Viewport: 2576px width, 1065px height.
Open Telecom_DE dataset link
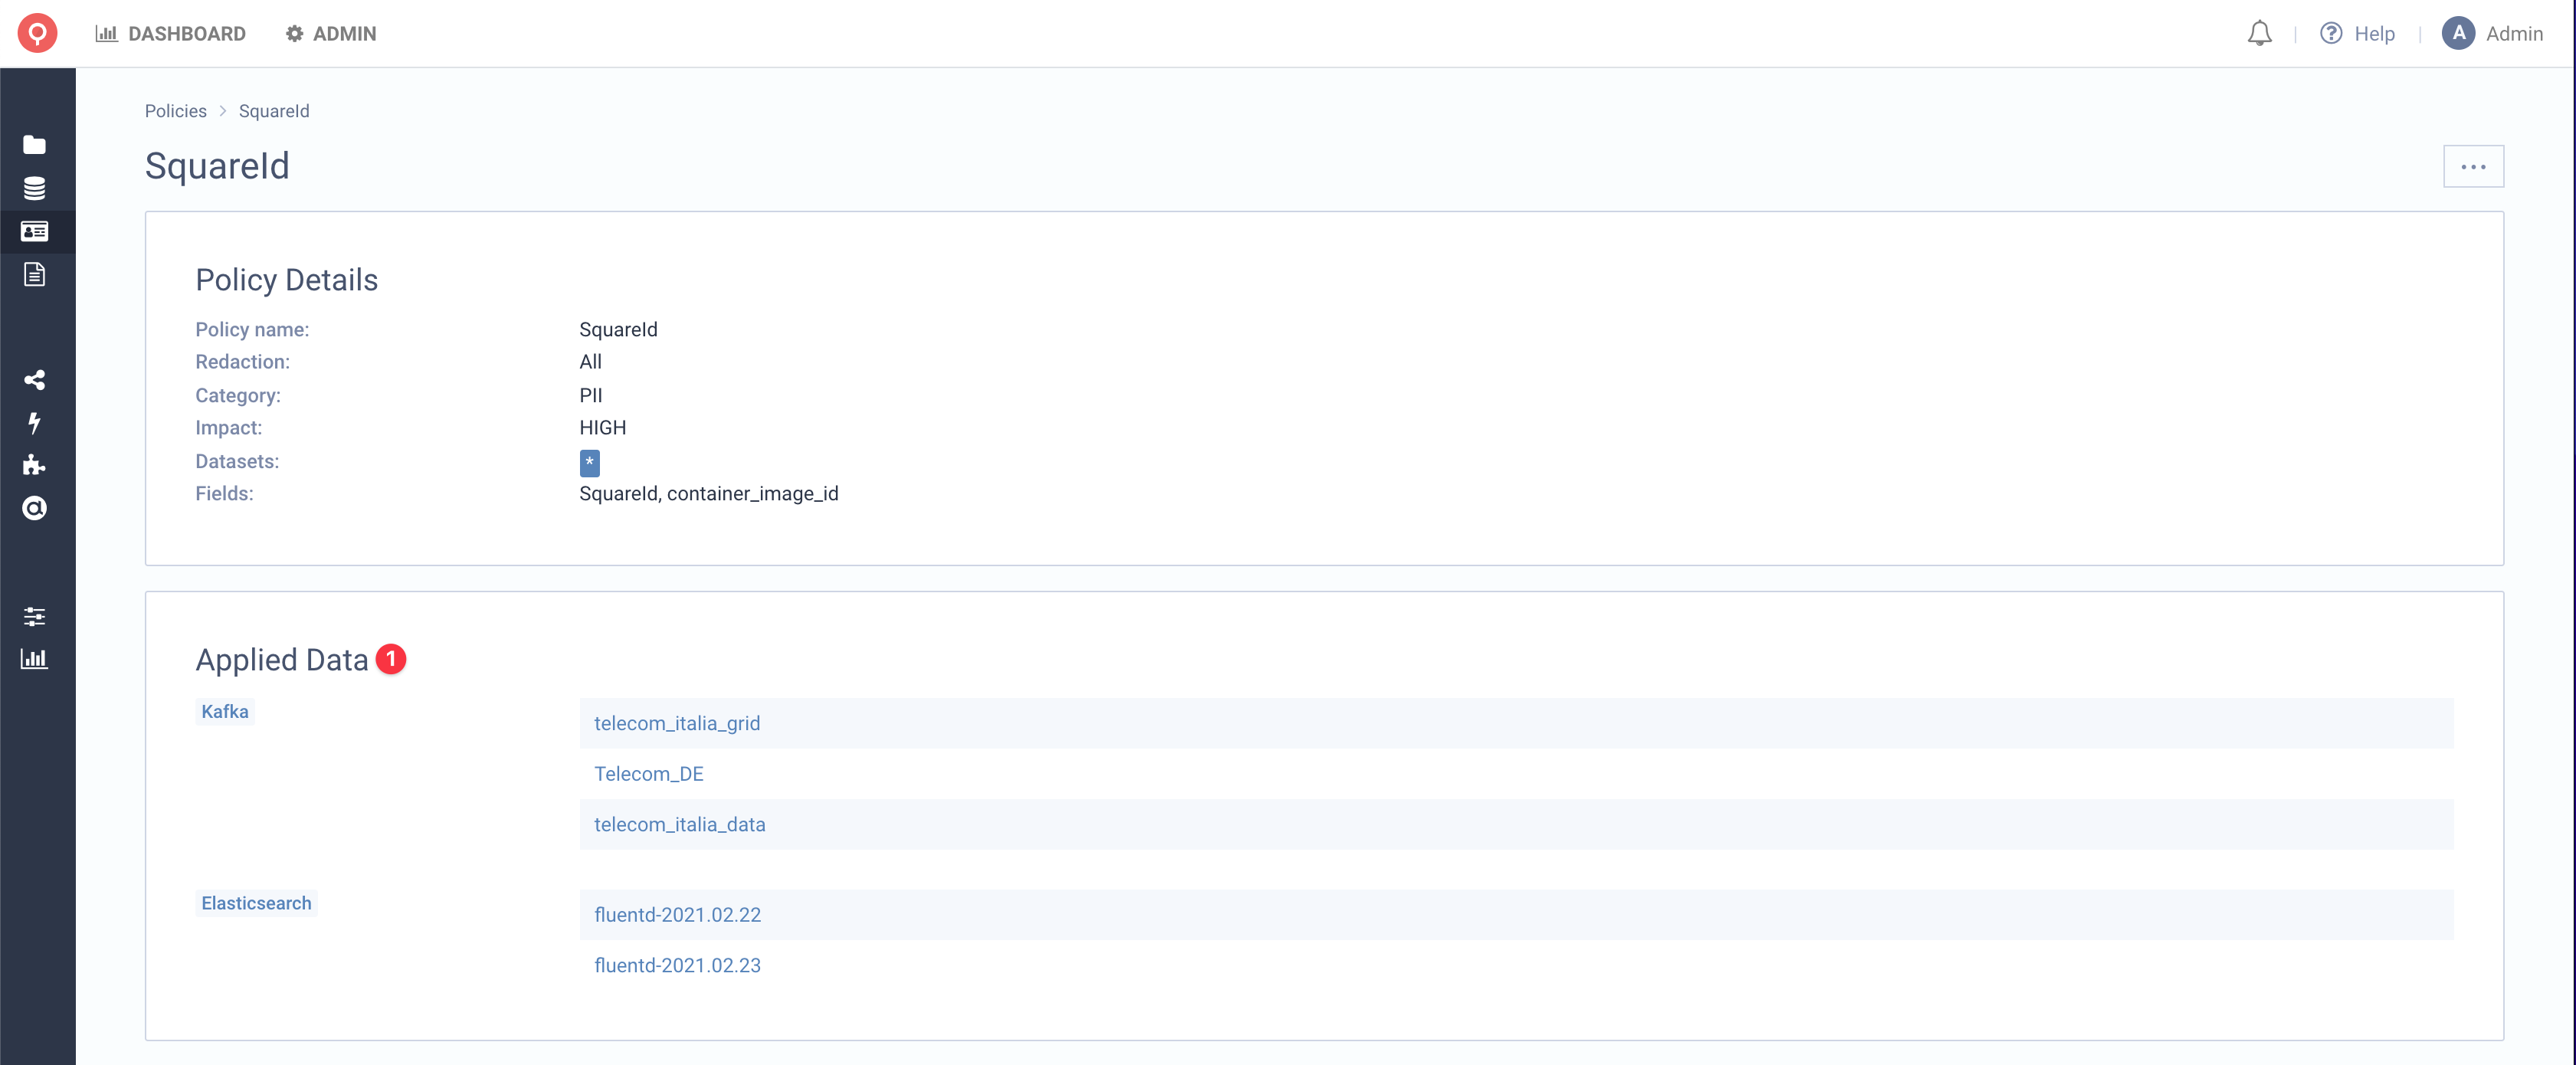click(x=648, y=774)
